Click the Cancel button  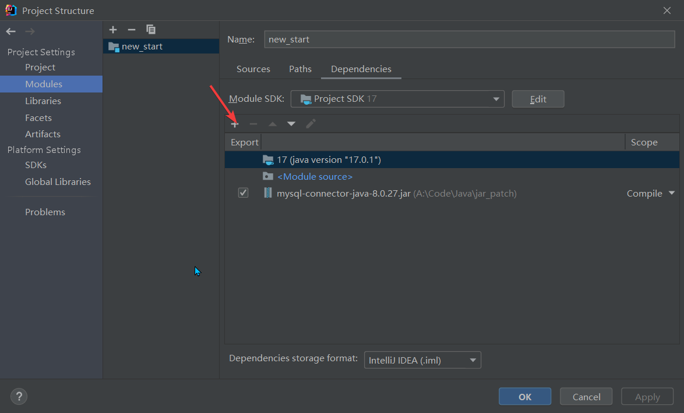(586, 397)
